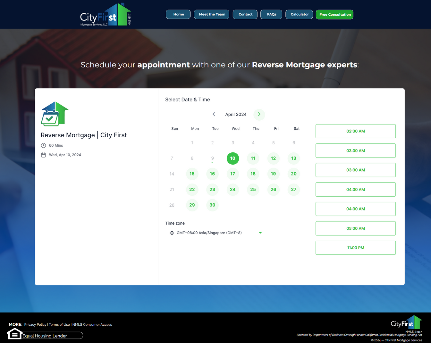Select the 02:30 AM time slot

click(x=356, y=131)
